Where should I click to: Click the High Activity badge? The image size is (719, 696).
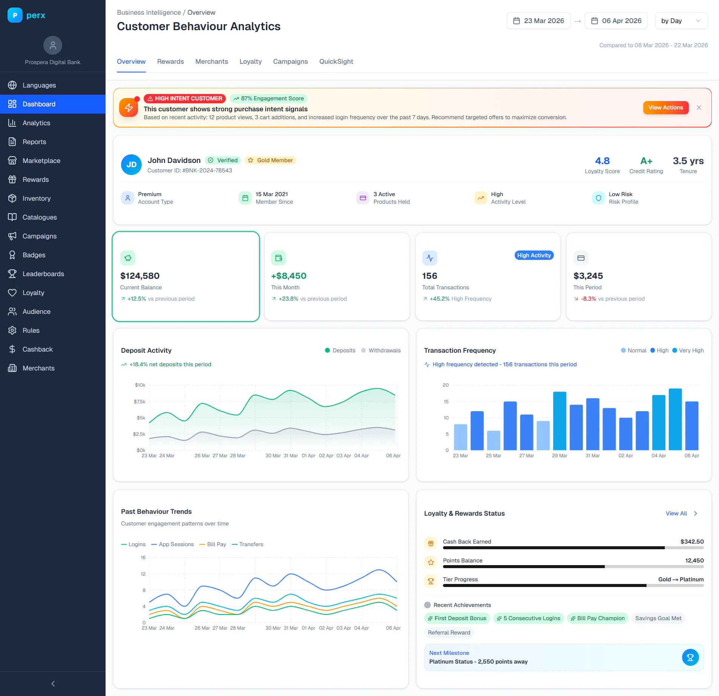534,255
